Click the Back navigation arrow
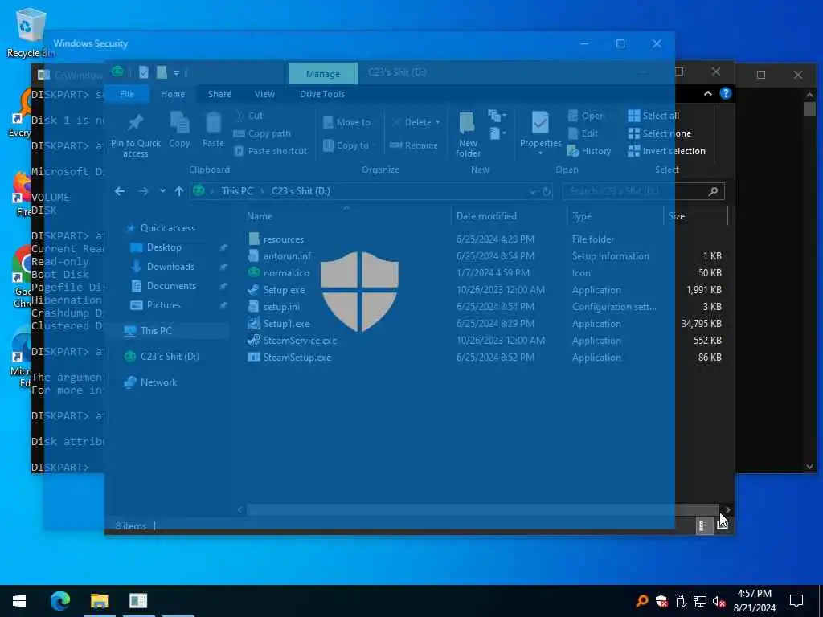This screenshot has width=823, height=617. point(120,191)
